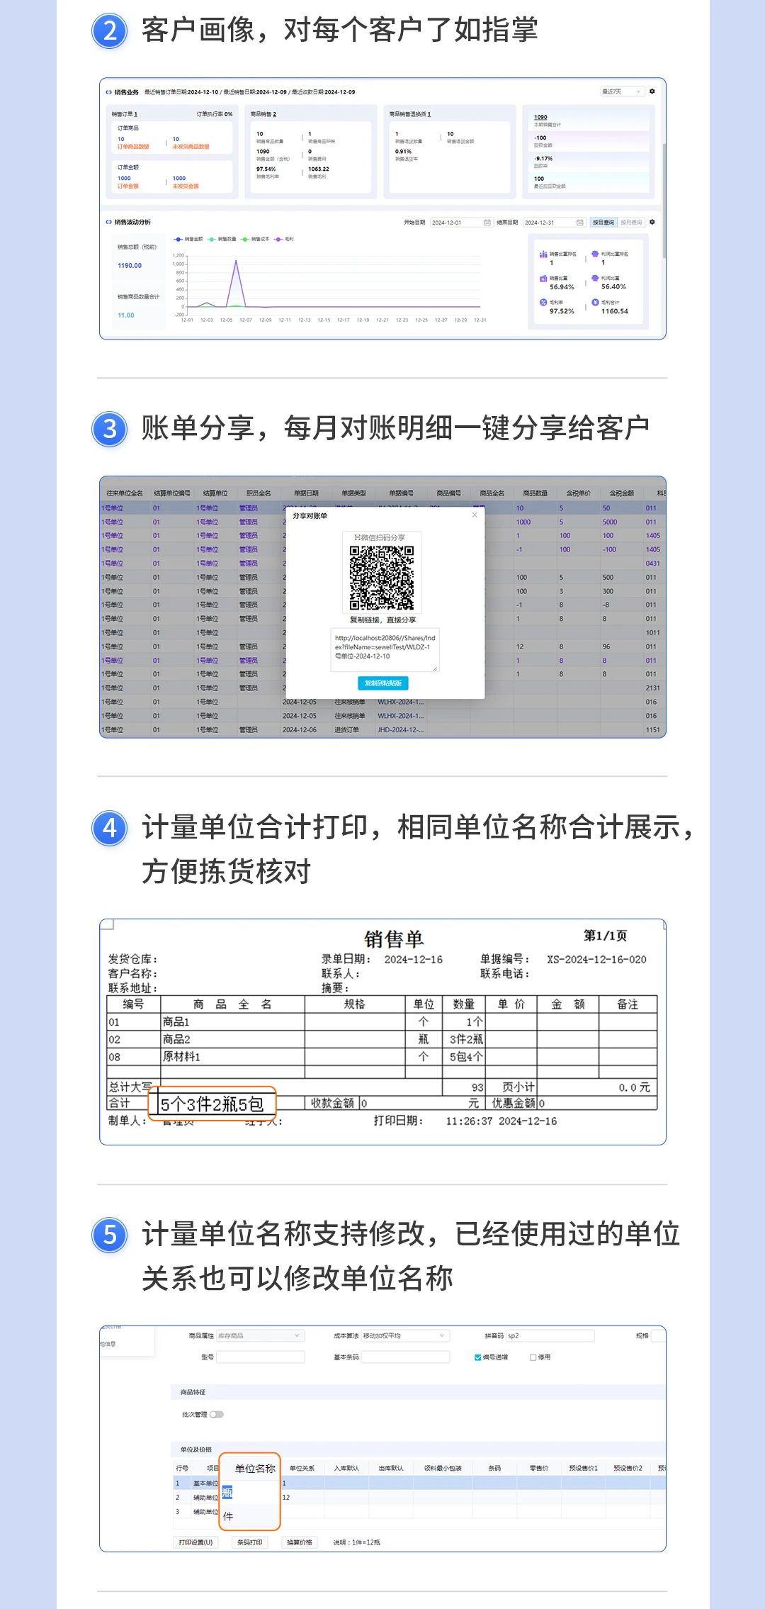Screen dimensions: 765x1609
Task: Close the 分享对账单 dialog
Action: click(x=475, y=515)
